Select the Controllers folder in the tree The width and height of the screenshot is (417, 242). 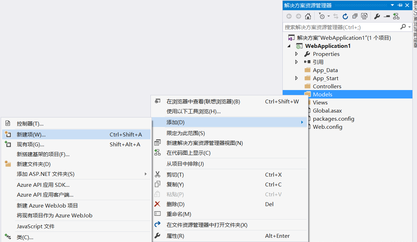click(327, 86)
